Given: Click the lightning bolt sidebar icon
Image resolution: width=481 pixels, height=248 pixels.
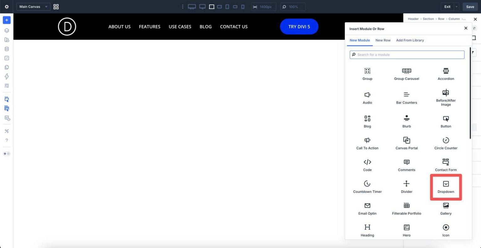Looking at the screenshot, I should tap(7, 77).
